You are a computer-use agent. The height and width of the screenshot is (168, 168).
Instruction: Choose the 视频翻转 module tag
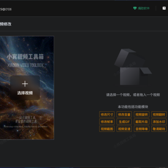click(x=159, y=114)
